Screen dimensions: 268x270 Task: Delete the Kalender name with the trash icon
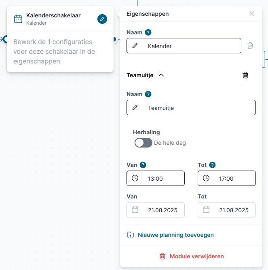(x=250, y=46)
